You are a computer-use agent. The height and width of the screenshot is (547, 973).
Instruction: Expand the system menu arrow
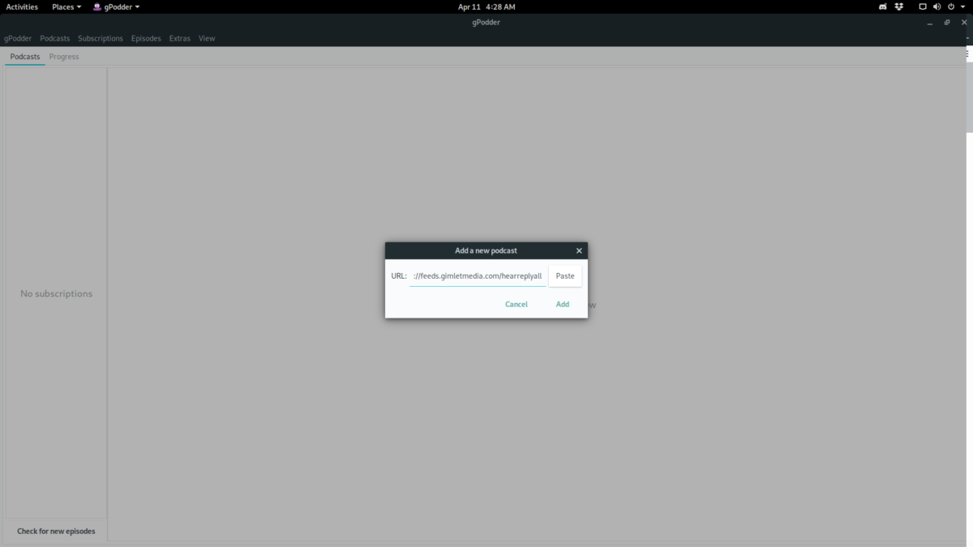pos(962,6)
